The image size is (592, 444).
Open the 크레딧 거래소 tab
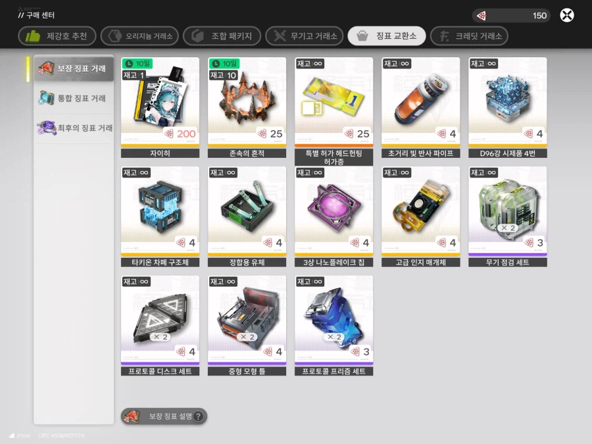tap(473, 36)
